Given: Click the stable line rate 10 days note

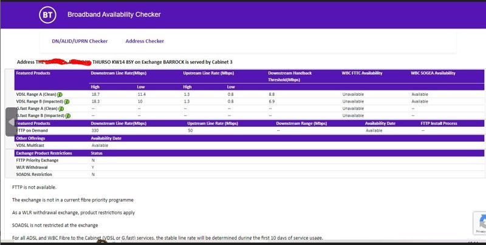Looking at the screenshot, I should pyautogui.click(x=168, y=238).
